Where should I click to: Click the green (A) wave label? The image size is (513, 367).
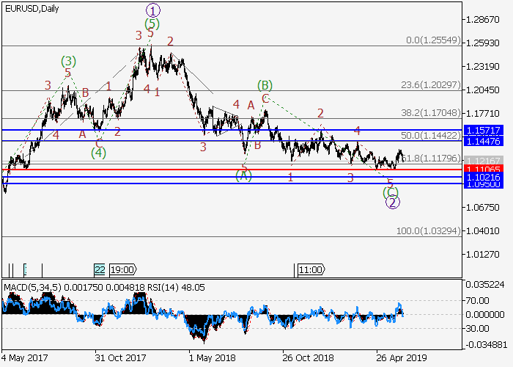point(244,175)
